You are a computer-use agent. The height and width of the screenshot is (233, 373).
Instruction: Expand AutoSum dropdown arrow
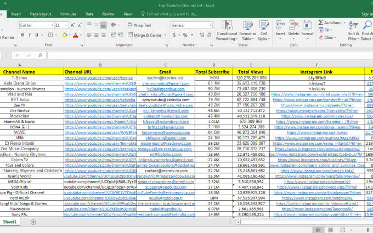click(x=344, y=22)
